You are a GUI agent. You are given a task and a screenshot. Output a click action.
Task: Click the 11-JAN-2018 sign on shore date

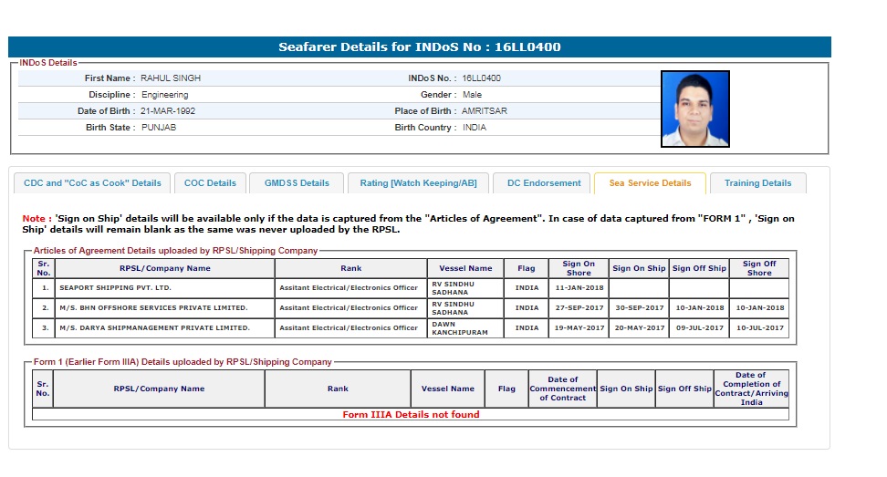click(579, 288)
